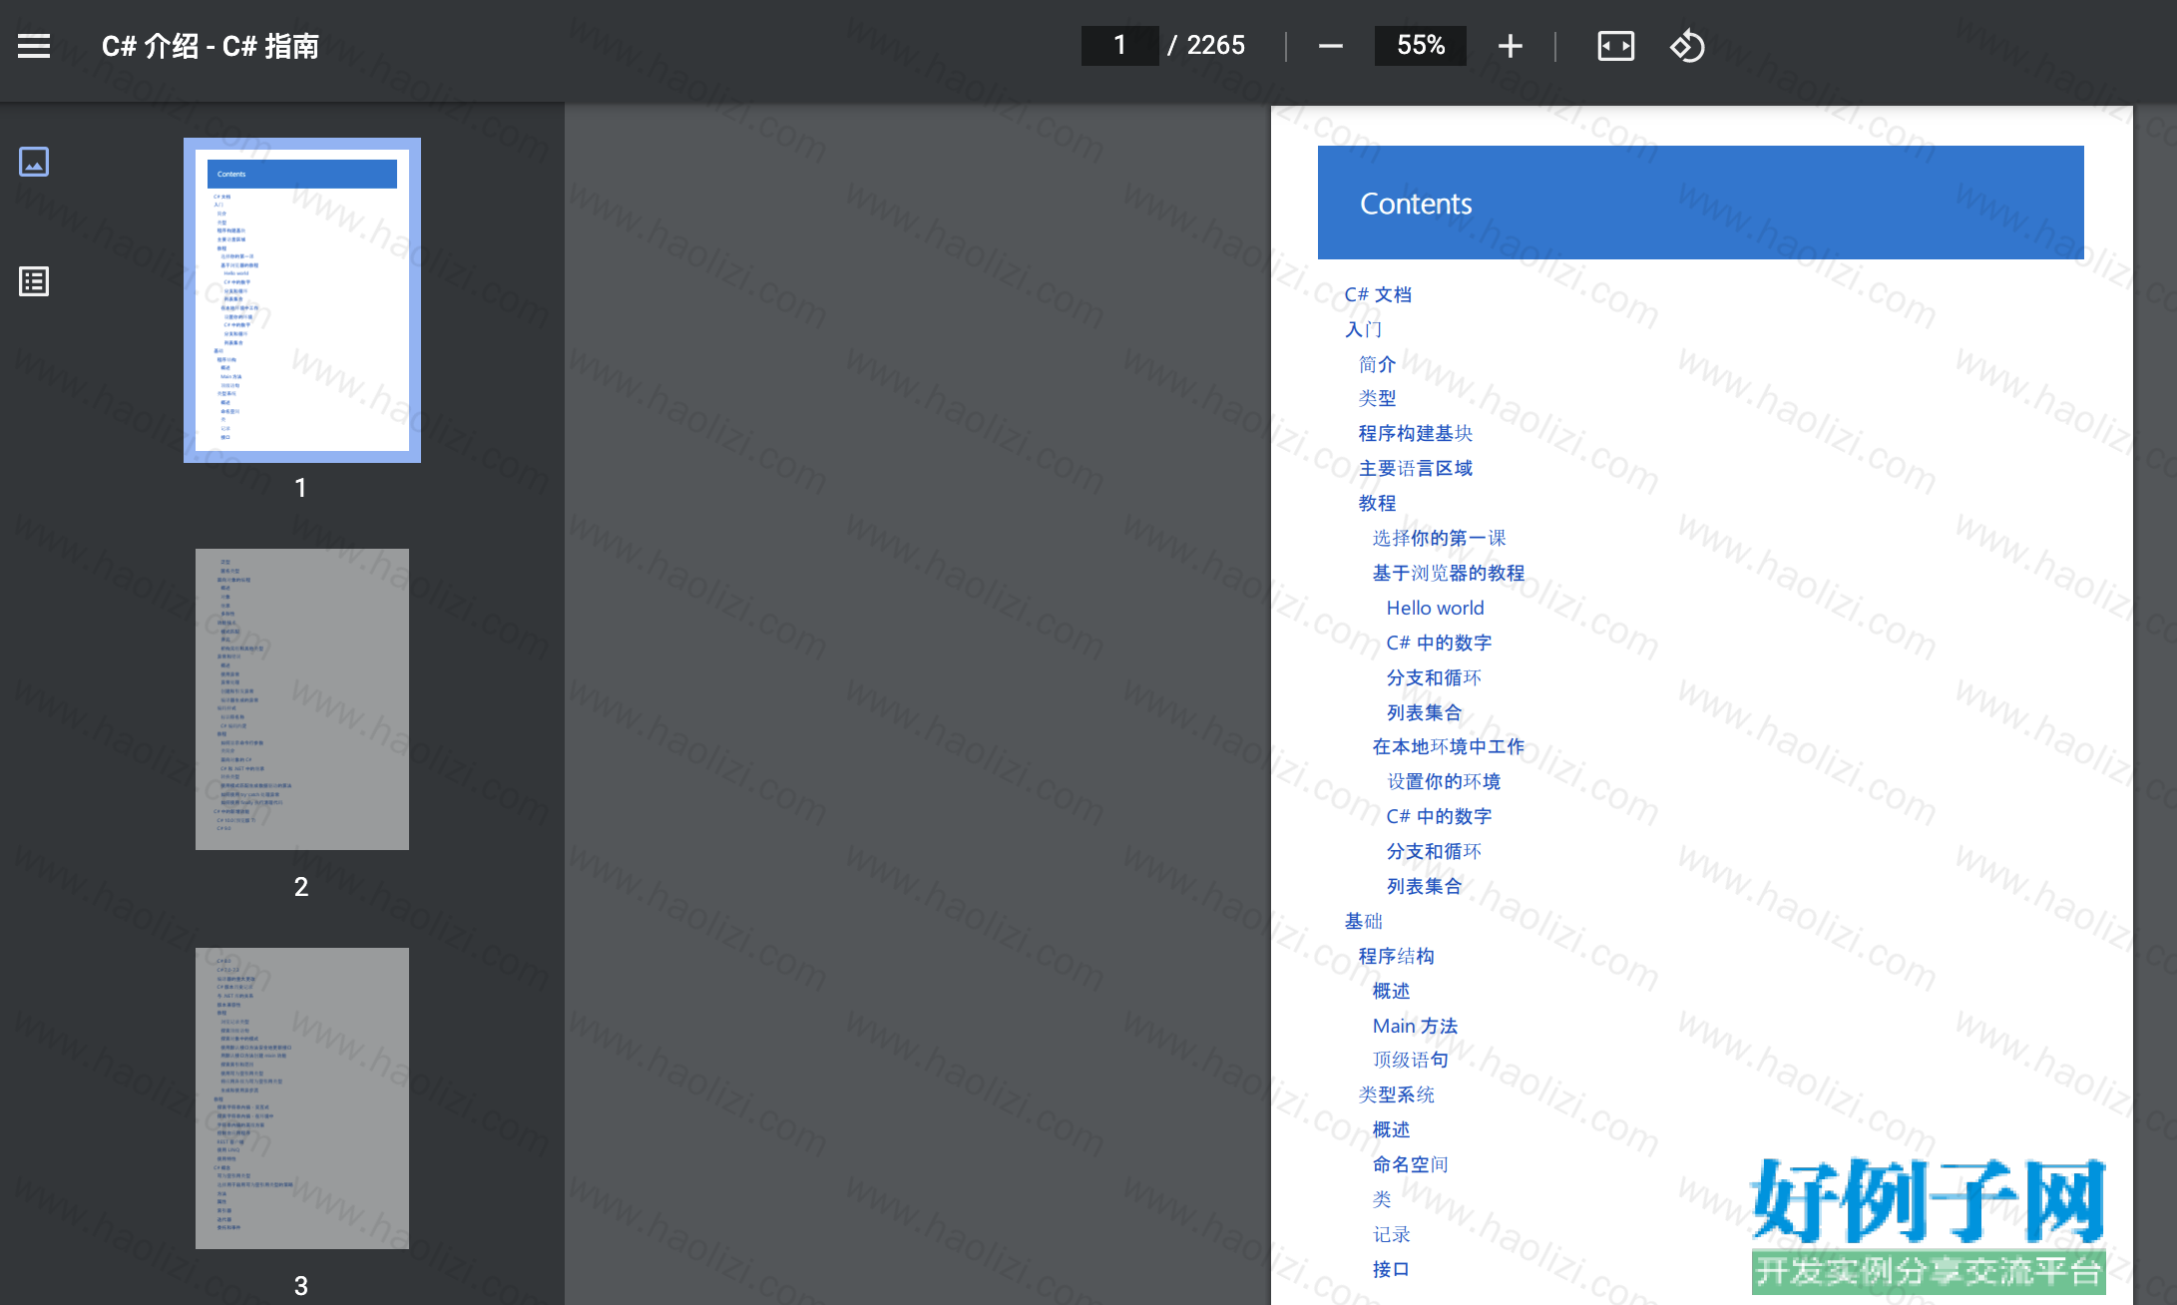Open the '基于浏览器的教程' link
2177x1305 pixels.
(x=1449, y=573)
